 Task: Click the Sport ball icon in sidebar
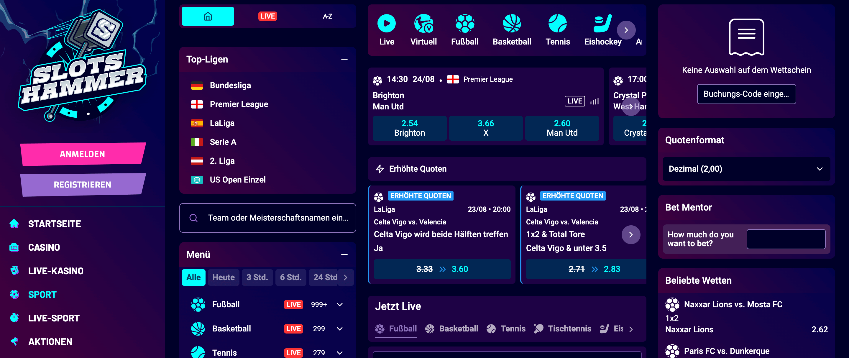(14, 294)
